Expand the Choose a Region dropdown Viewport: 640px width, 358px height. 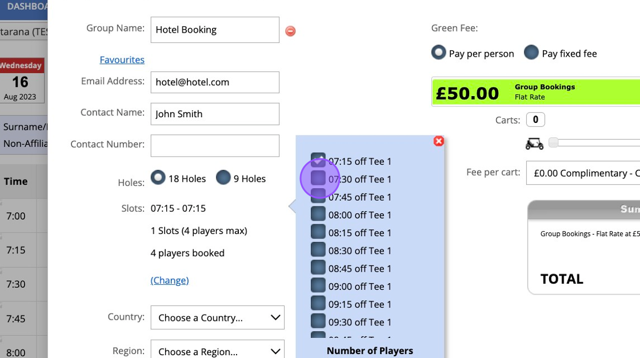tap(217, 351)
